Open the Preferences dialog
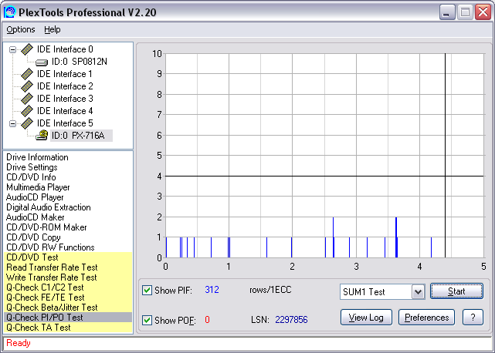This screenshot has height=353, width=495. point(426,318)
